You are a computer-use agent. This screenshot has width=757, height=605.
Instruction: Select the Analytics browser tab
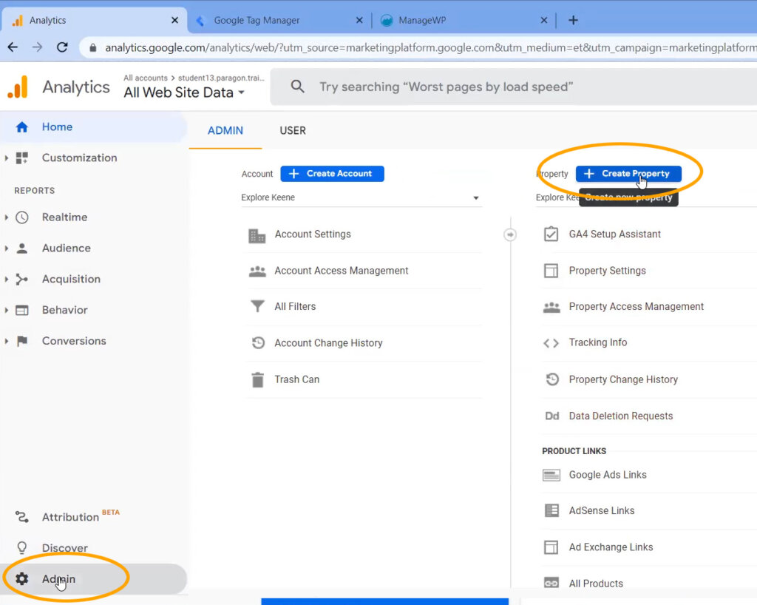(94, 20)
